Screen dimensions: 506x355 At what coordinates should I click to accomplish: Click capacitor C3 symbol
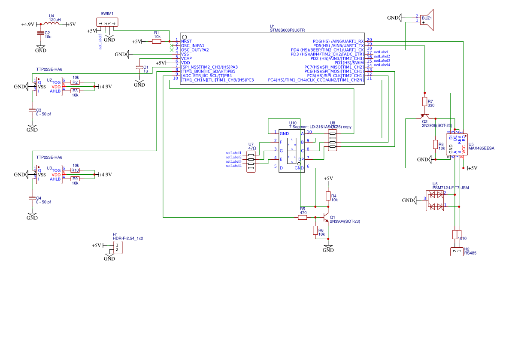tap(32, 110)
